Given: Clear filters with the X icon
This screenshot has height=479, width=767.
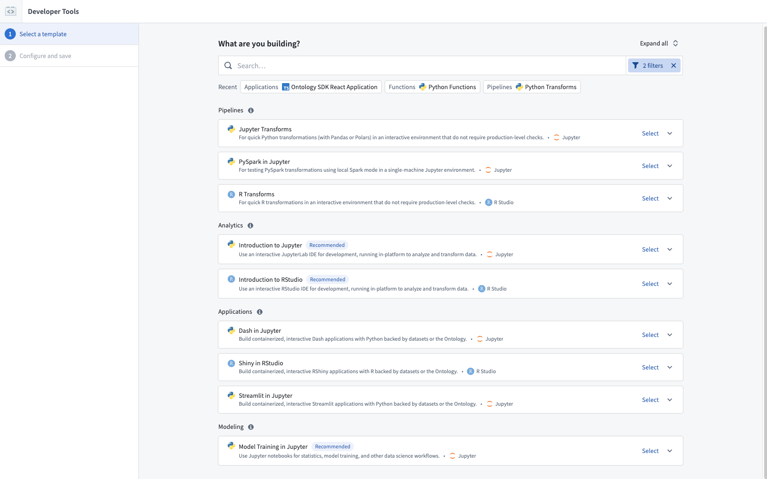Looking at the screenshot, I should point(674,65).
